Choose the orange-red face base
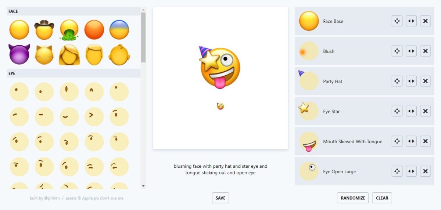The width and height of the screenshot is (441, 210). [94, 30]
